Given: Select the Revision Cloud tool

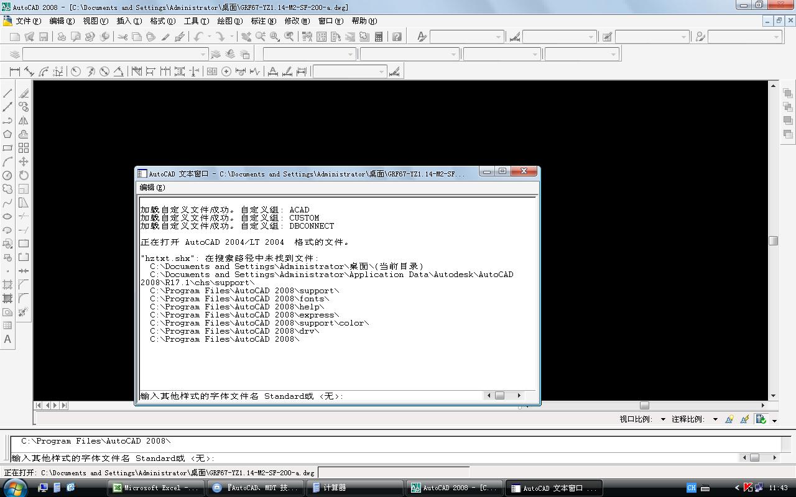Looking at the screenshot, I should click(7, 189).
